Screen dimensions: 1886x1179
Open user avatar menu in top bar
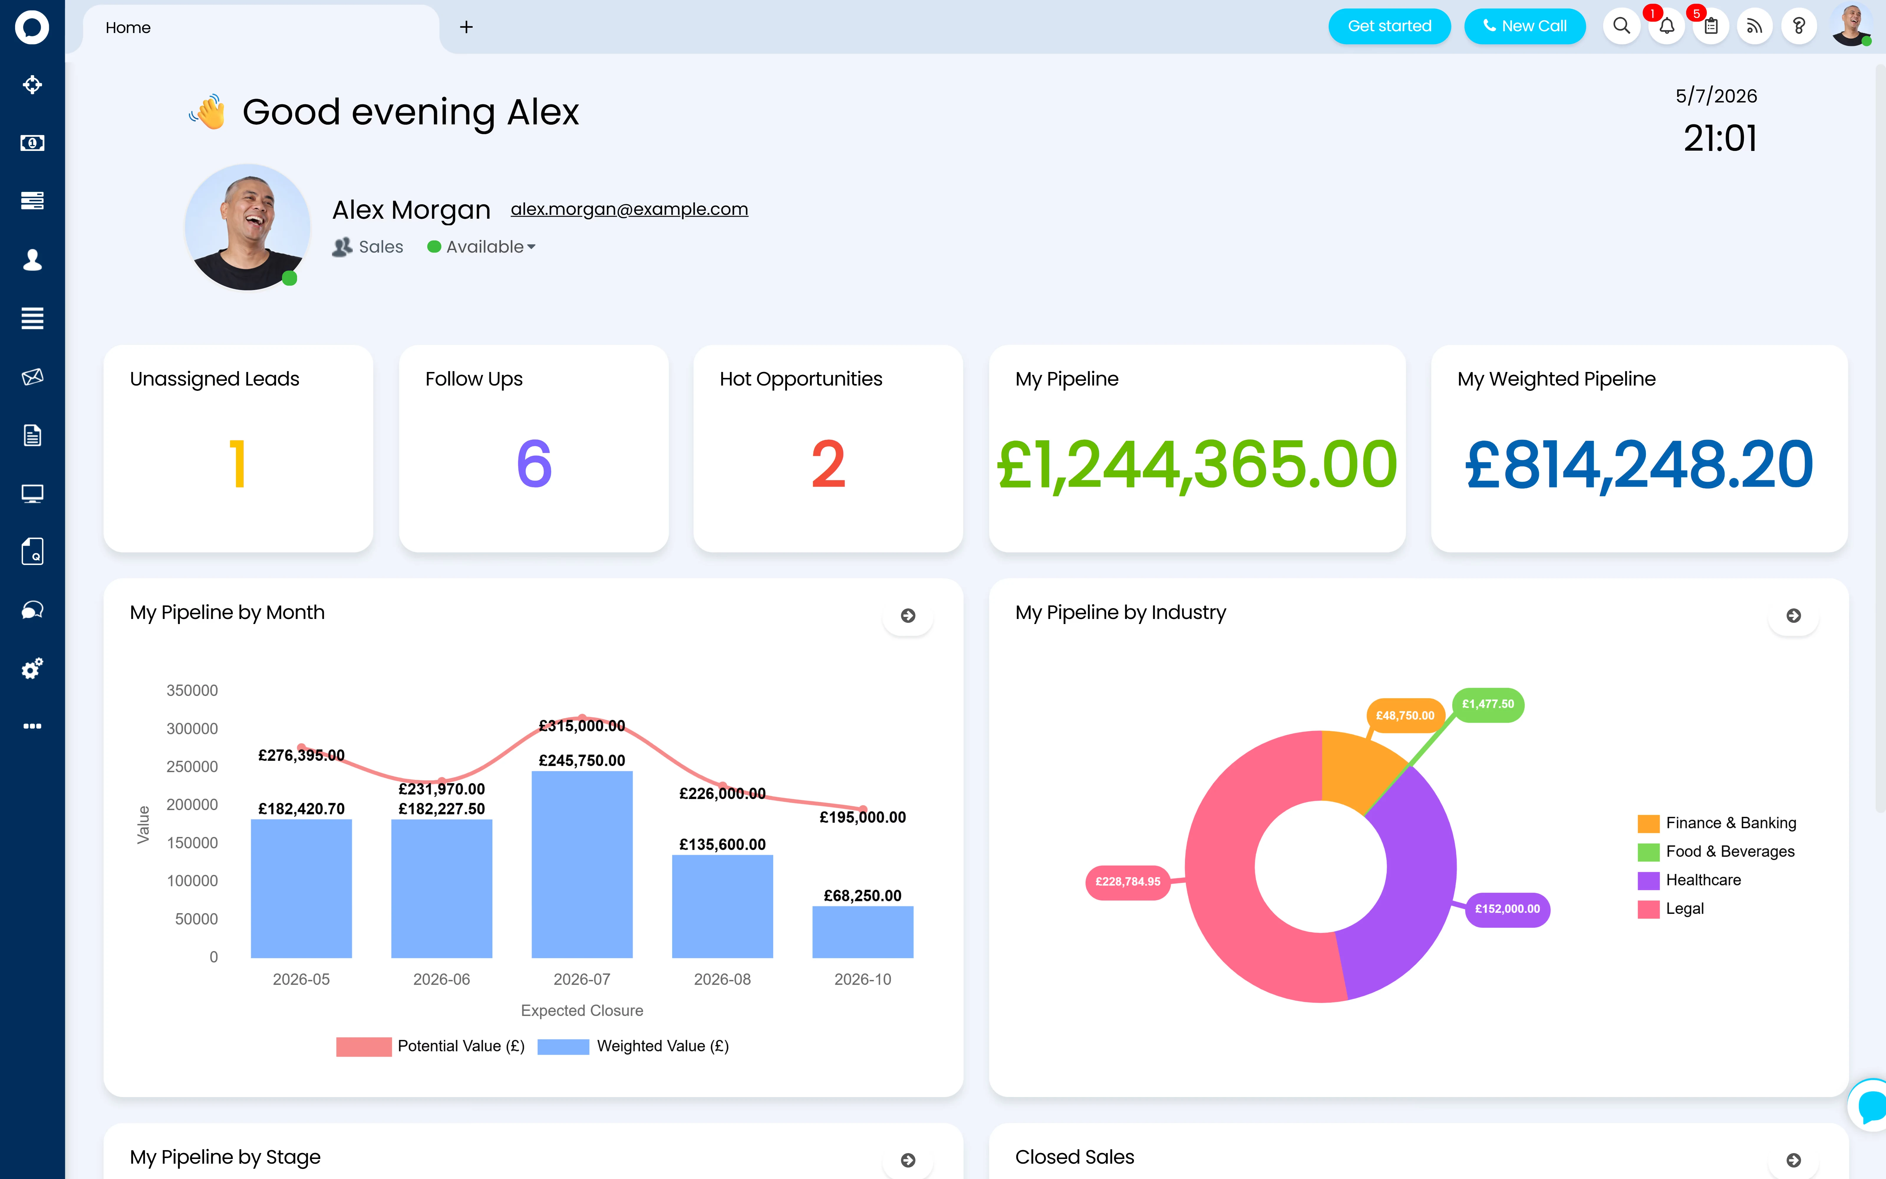1852,25
